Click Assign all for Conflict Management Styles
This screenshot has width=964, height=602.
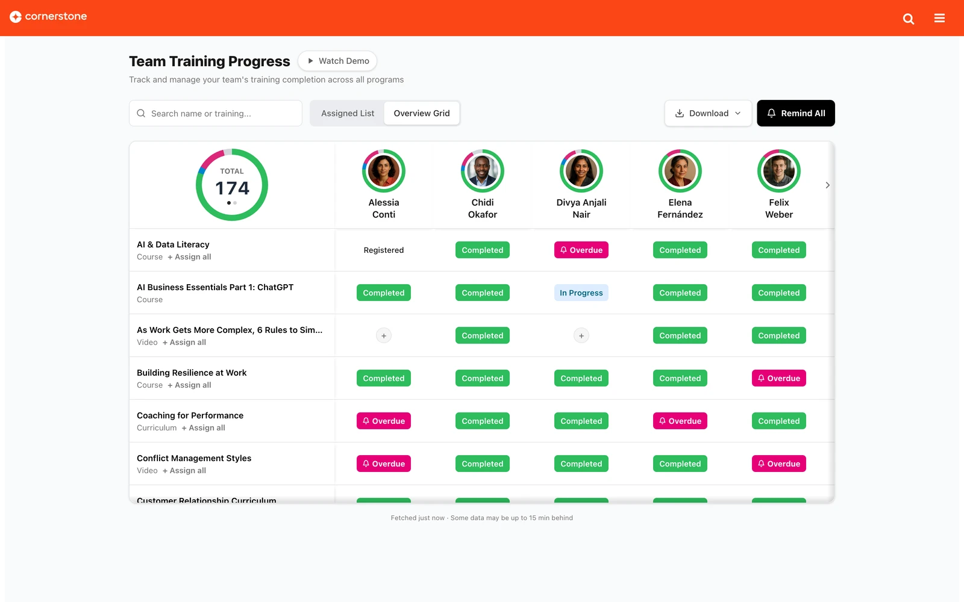(x=184, y=471)
